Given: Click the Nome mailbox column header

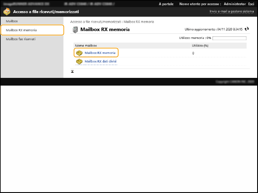Looking at the screenshot, I should [85, 45].
